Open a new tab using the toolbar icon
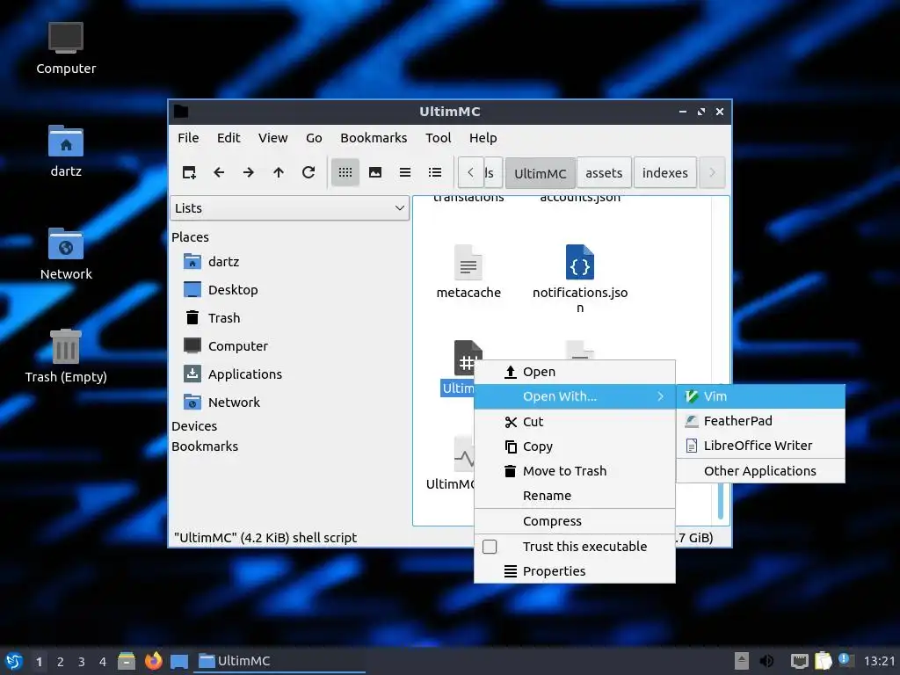This screenshot has height=675, width=900. coord(189,172)
